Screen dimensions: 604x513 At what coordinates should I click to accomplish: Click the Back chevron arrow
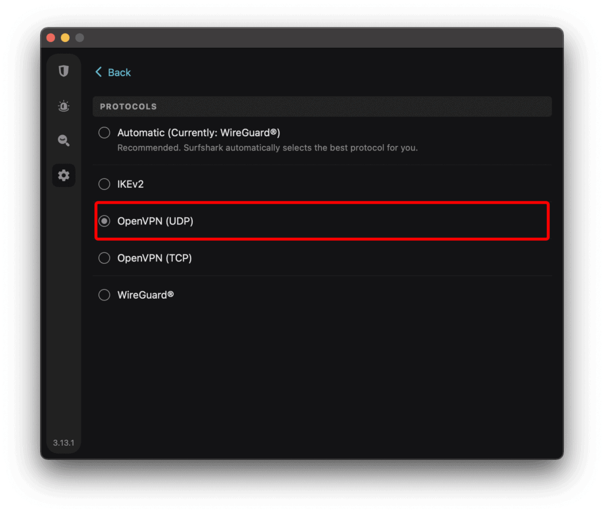point(99,72)
